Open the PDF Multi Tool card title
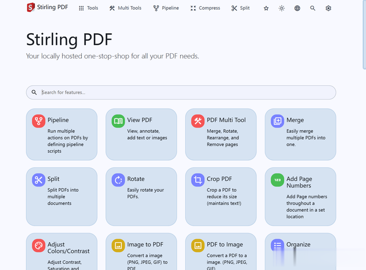Screen dimensions: 366x270 click(226, 120)
